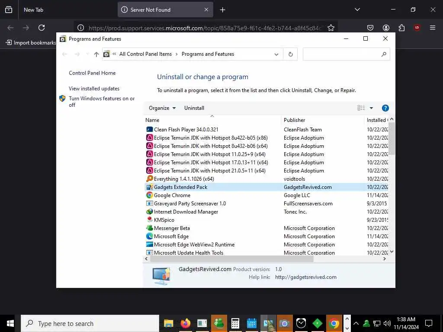The width and height of the screenshot is (443, 332).
Task: Open the Firefox account icon
Action: tap(386, 28)
